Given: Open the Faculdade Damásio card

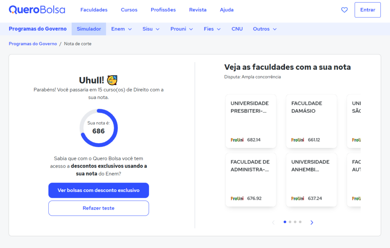Looking at the screenshot, I should tap(312, 121).
